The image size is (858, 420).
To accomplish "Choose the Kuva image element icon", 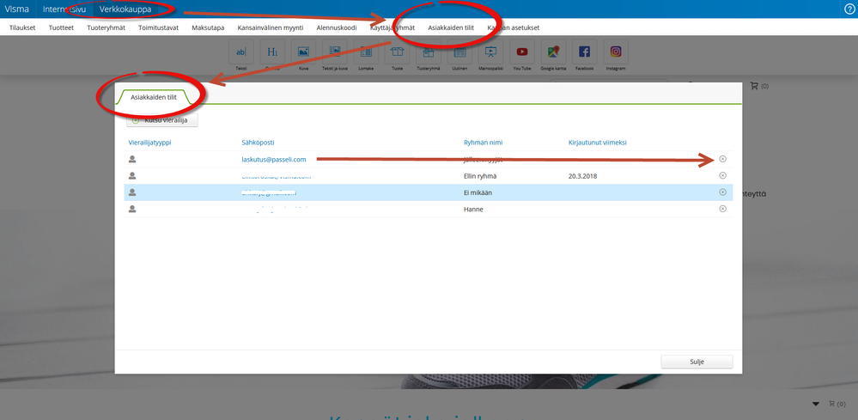I will coord(303,52).
